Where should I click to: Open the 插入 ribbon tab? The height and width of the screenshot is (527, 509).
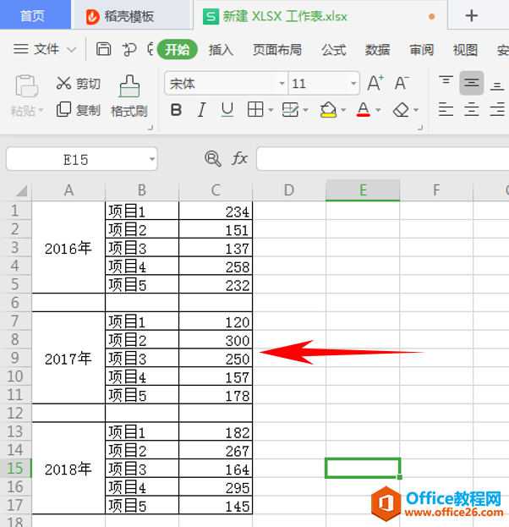pos(221,50)
